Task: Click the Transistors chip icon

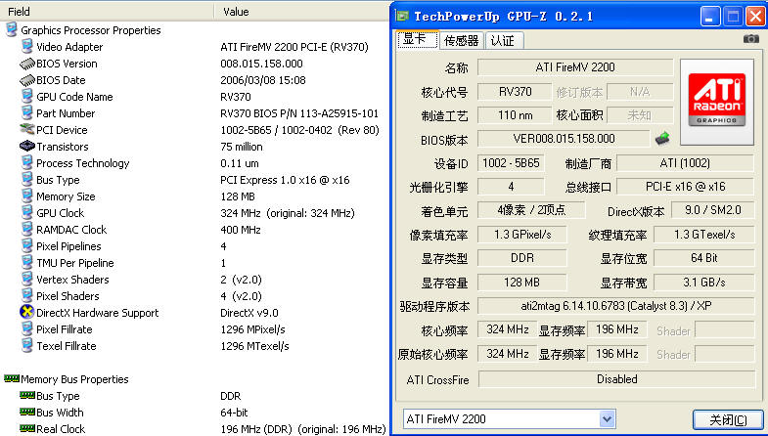Action: pos(27,146)
